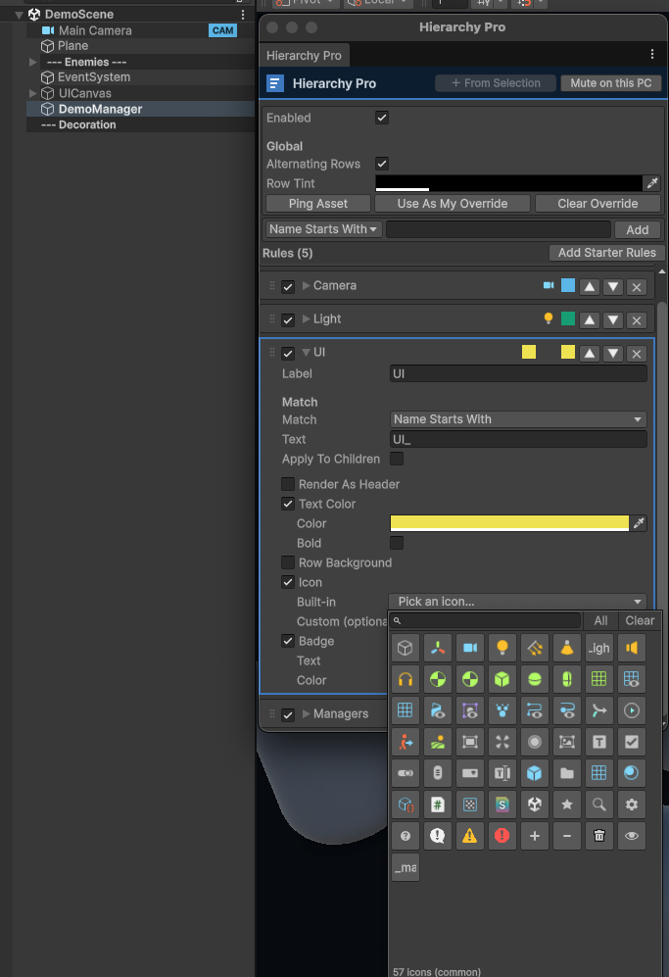Click the Clear button in icon picker
This screenshot has width=669, height=977.
640,620
